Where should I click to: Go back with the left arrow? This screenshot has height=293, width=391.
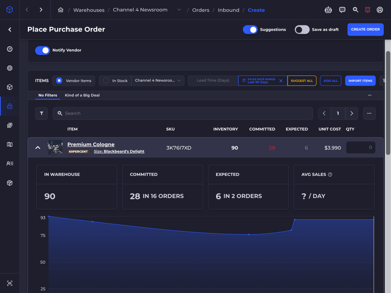point(27,10)
